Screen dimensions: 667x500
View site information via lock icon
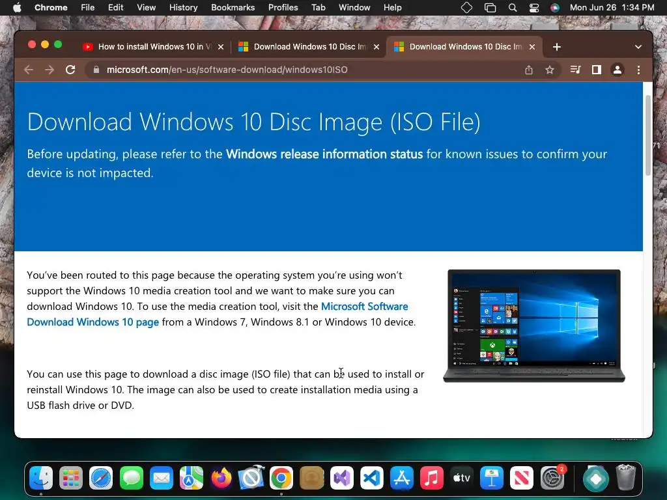(96, 70)
